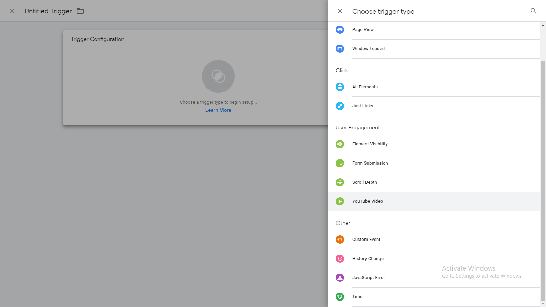Click the Timer alarm clock icon
This screenshot has height=308, width=546.
[x=340, y=297]
